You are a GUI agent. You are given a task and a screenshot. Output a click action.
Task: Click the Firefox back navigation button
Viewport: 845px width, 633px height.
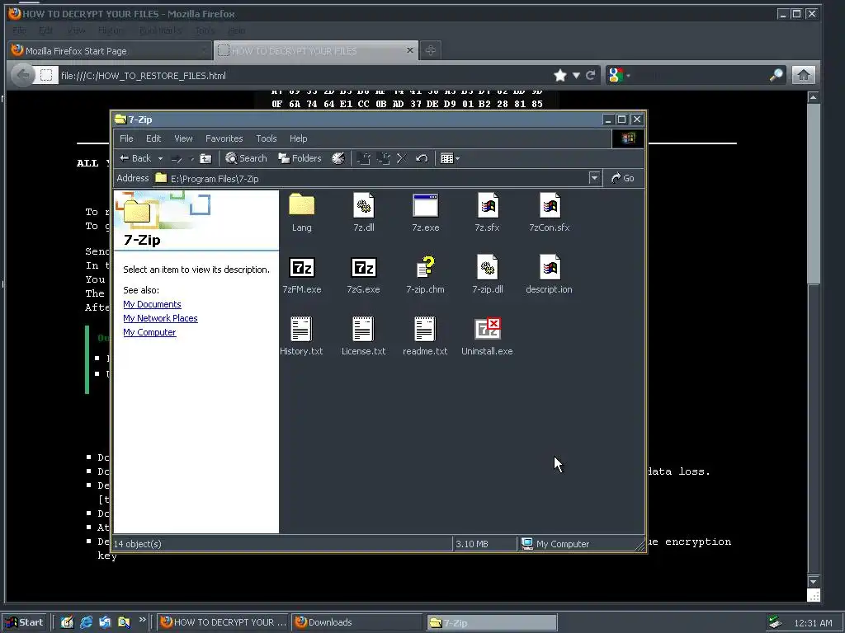[22, 75]
